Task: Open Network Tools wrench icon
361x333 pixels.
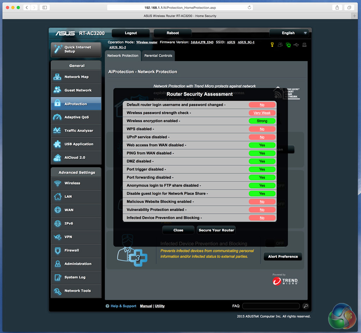Action: point(58,291)
